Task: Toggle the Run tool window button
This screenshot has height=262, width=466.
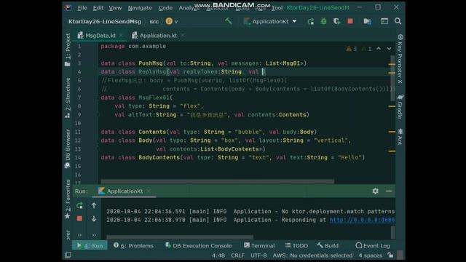Action: coord(90,245)
